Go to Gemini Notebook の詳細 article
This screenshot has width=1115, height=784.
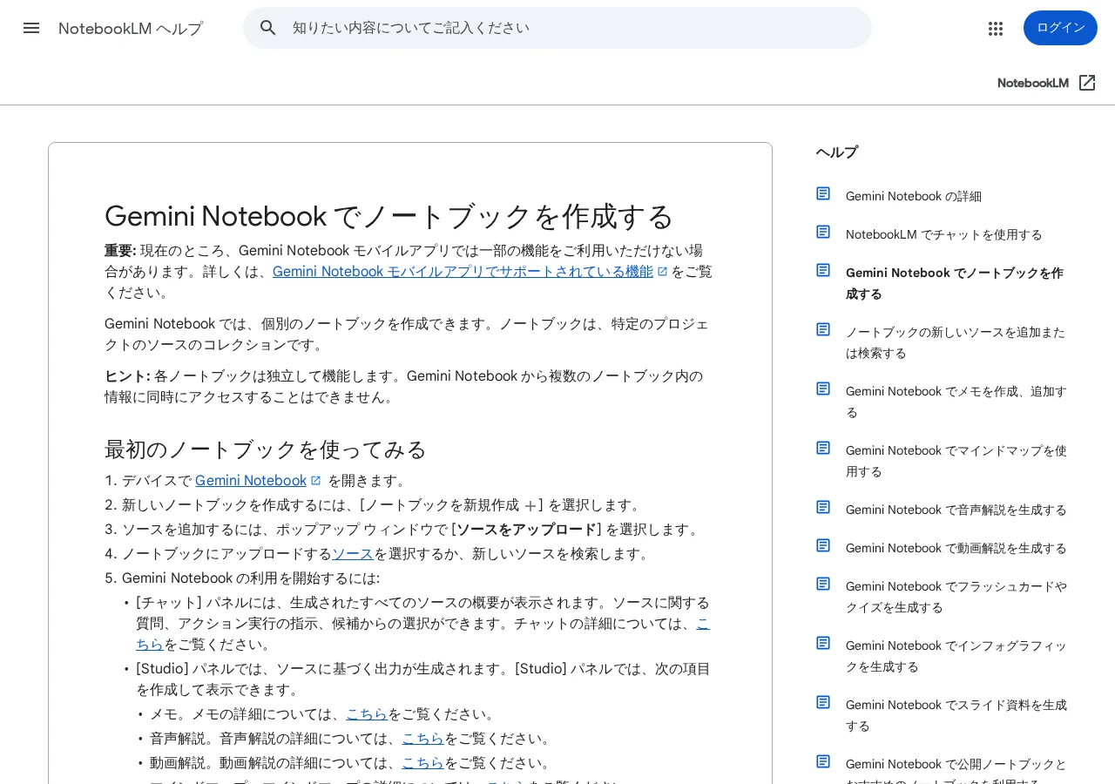pos(914,196)
